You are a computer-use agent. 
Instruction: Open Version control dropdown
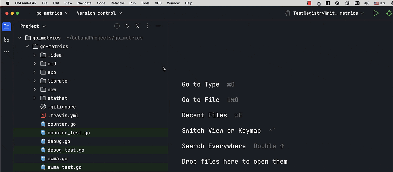[x=99, y=13]
